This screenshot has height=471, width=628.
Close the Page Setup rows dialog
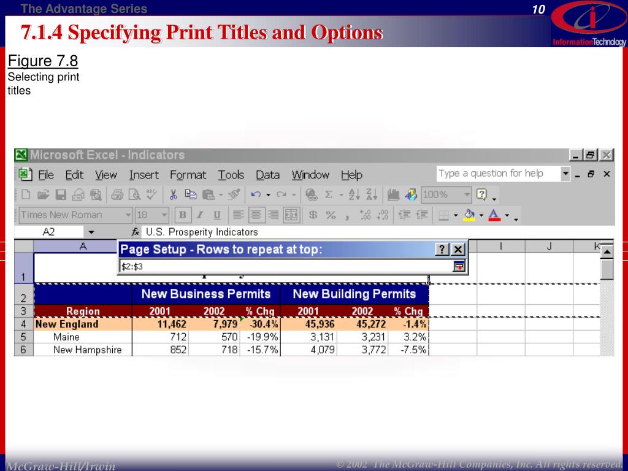[458, 250]
